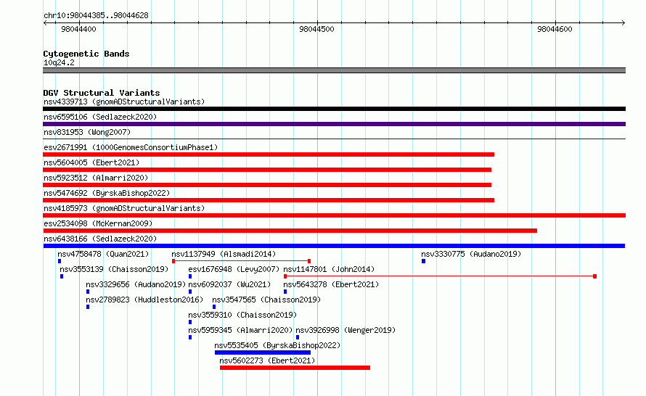646x396 pixels.
Task: Open nsv5474692 (ByrskaBishop2022) label
Action: (107, 193)
